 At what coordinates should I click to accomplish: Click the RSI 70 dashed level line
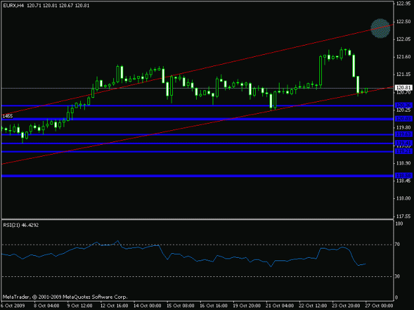(197, 245)
